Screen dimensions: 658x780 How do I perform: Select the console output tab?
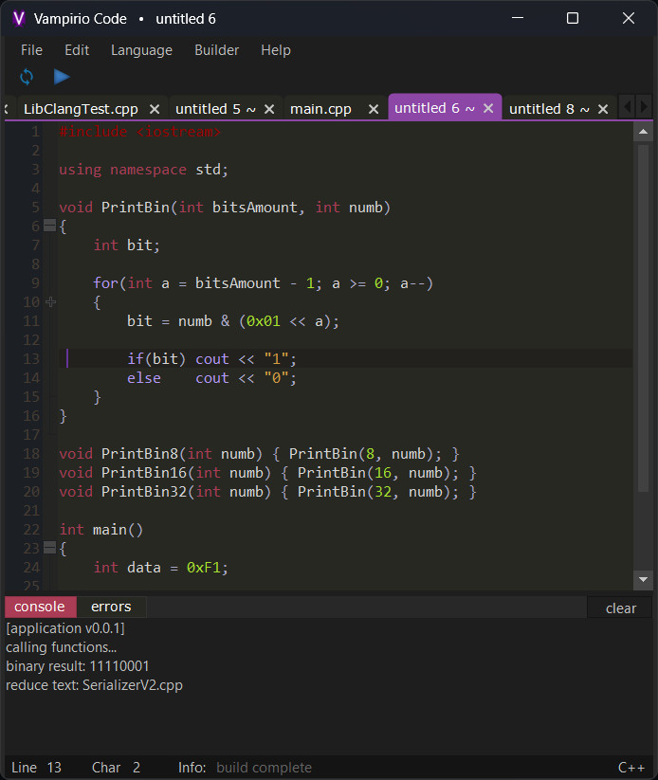[x=40, y=607]
